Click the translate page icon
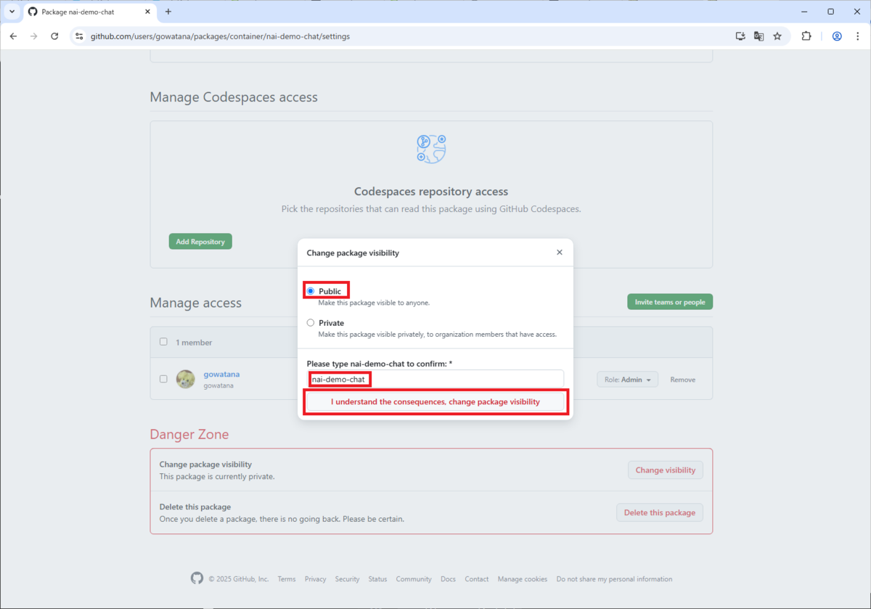 (759, 36)
